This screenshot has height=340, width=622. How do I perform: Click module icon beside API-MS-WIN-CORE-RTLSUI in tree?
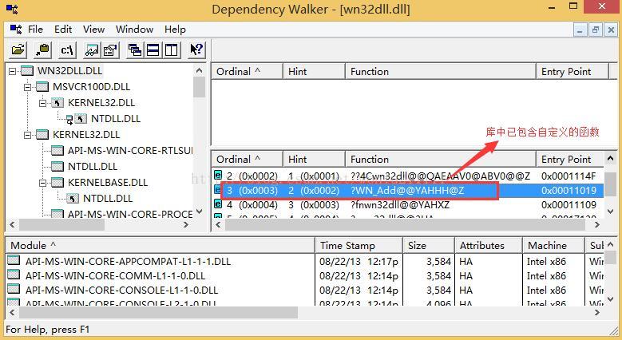coord(57,150)
